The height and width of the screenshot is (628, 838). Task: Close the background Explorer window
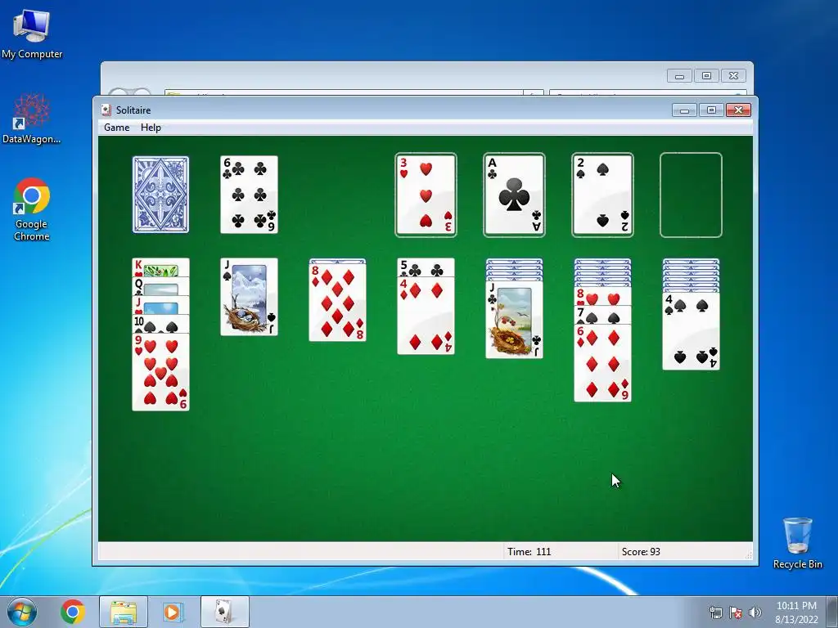click(x=734, y=76)
